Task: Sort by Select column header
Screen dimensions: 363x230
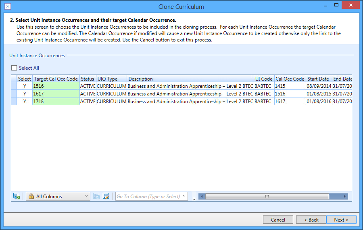Action: point(25,79)
